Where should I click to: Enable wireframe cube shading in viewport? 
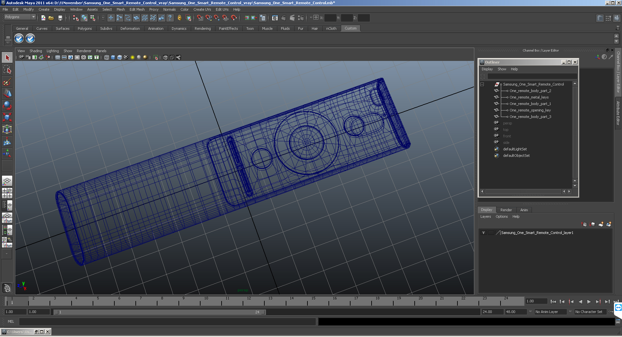[107, 57]
